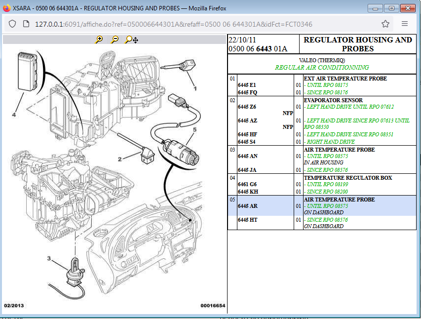Click the highlighted 6445 AR row
The height and width of the screenshot is (319, 421).
point(322,206)
